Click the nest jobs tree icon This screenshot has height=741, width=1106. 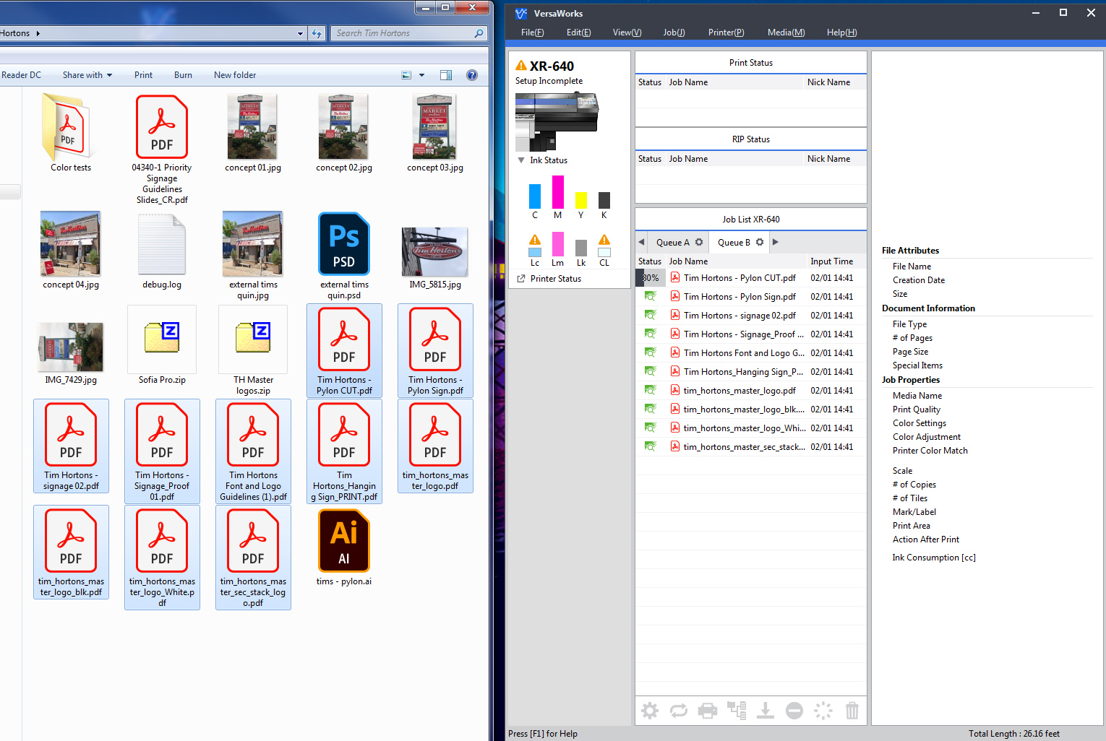(737, 711)
